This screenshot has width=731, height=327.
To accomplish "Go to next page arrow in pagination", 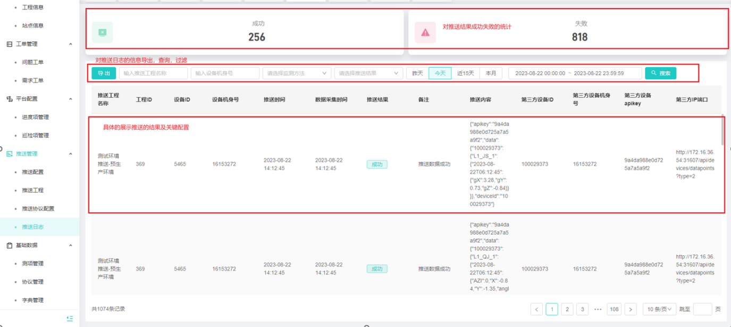I will point(631,309).
